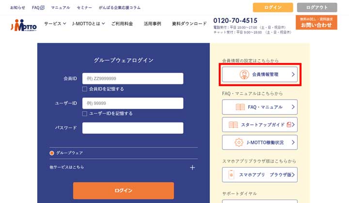Click the FAQ external link icon
Screen dimensions: 349x203
[42, 8]
